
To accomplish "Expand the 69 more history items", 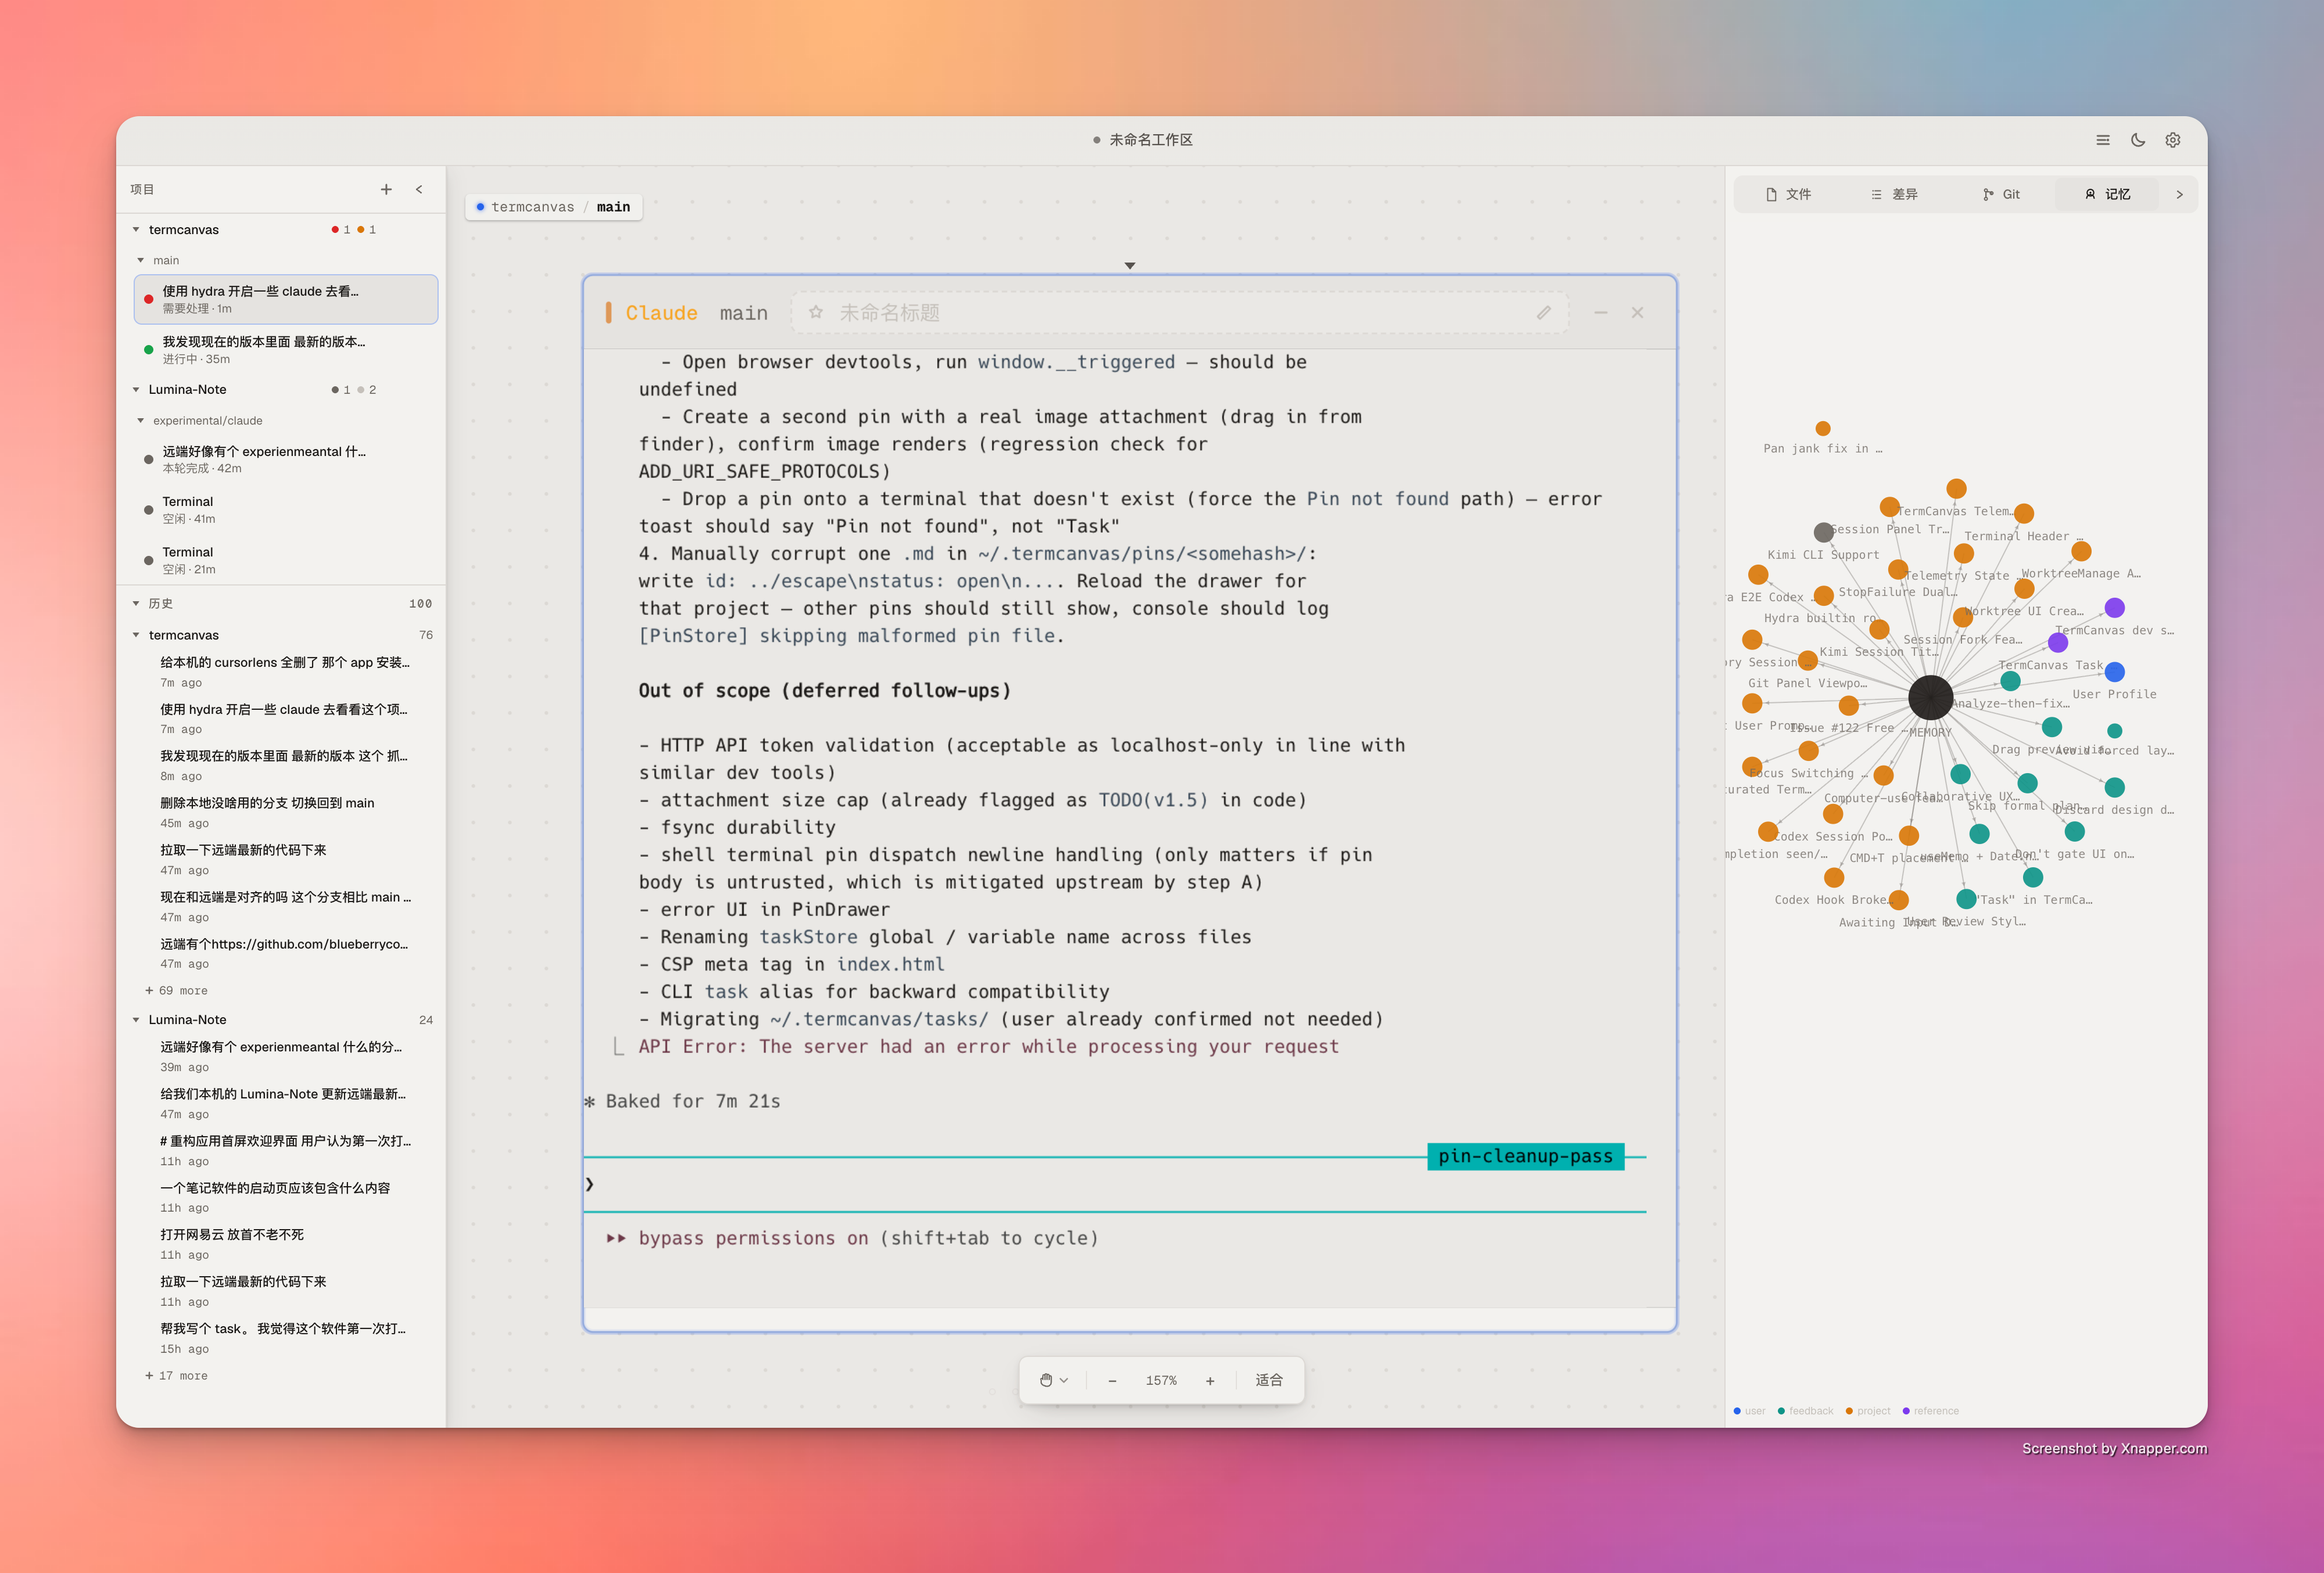I will [x=177, y=990].
